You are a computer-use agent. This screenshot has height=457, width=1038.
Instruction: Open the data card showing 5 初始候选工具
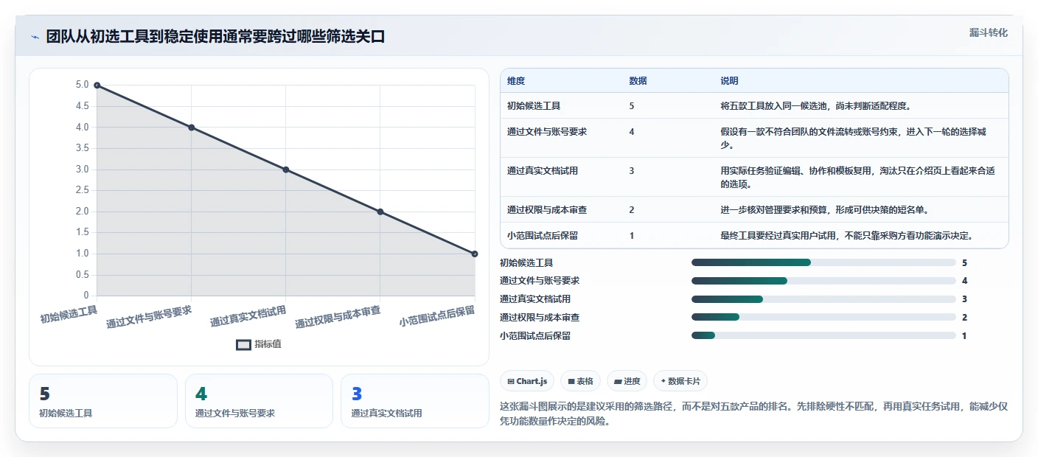(x=103, y=401)
